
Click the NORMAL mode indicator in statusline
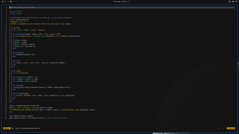[x=7, y=128]
